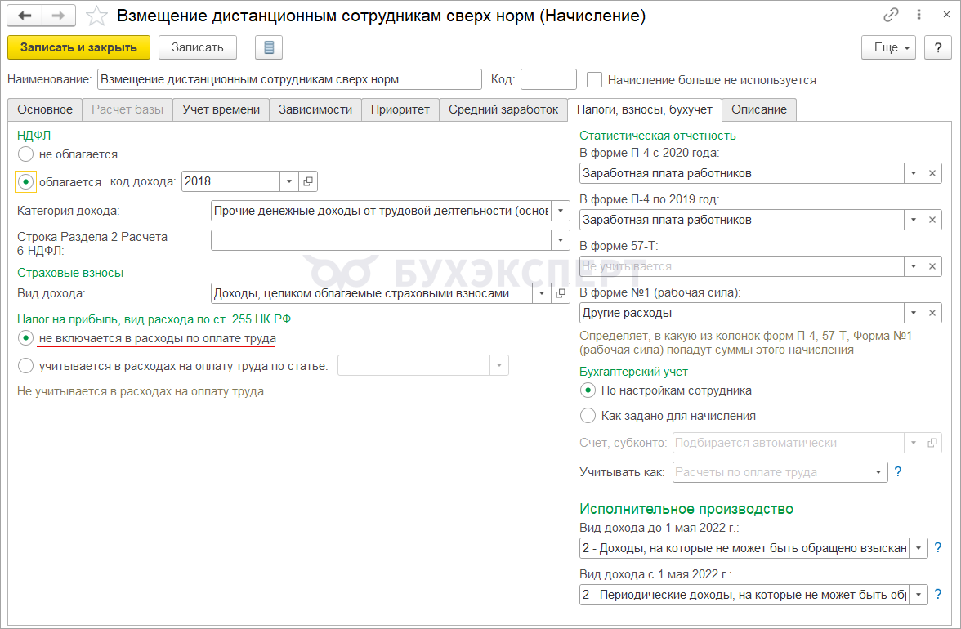Expand the В форме 57-Т dropdown
The width and height of the screenshot is (961, 629).
914,266
